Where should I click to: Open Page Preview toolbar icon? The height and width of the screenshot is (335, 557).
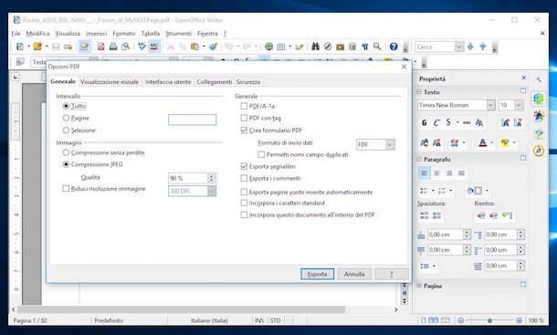125,47
